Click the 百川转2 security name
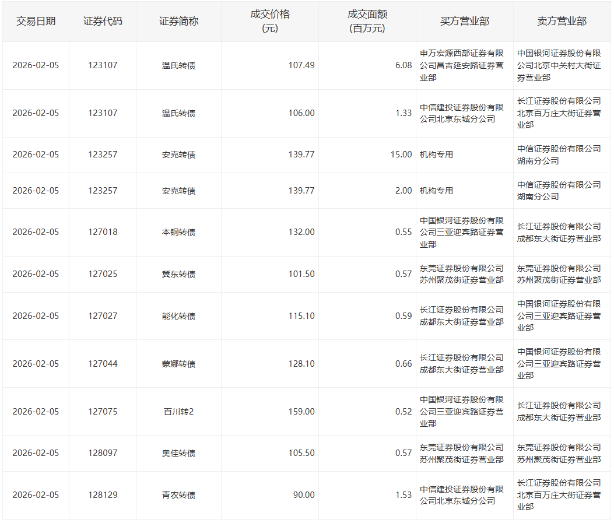 (178, 412)
